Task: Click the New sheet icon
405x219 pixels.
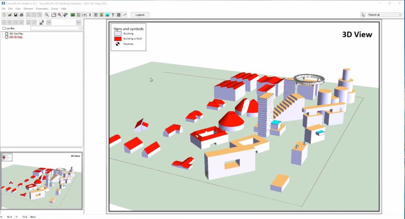Action: coord(4,15)
